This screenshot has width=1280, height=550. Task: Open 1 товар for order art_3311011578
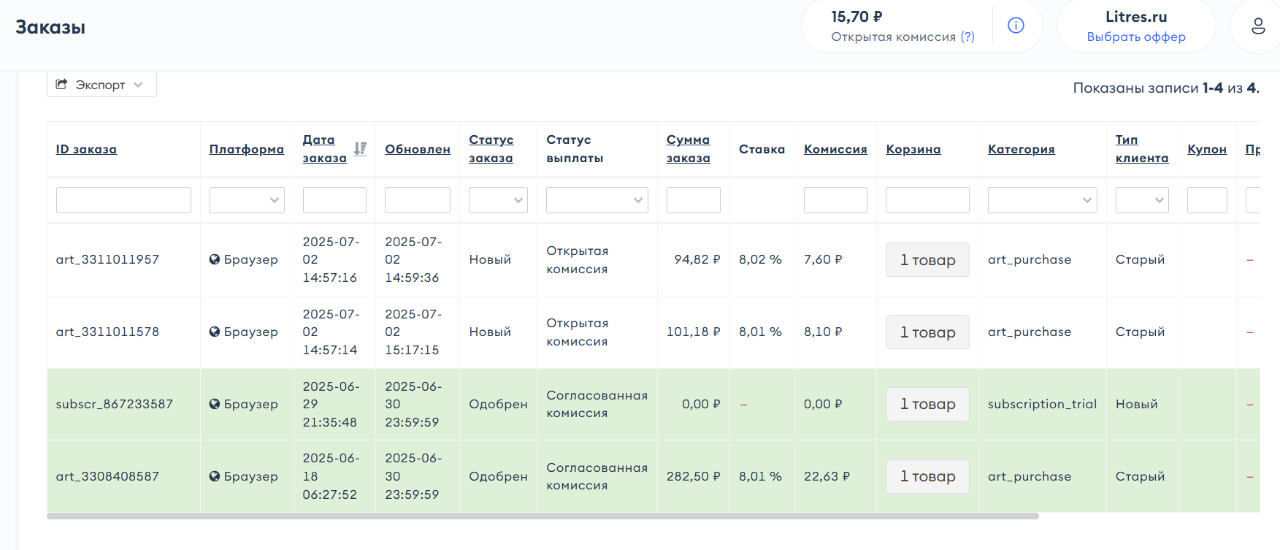point(927,332)
